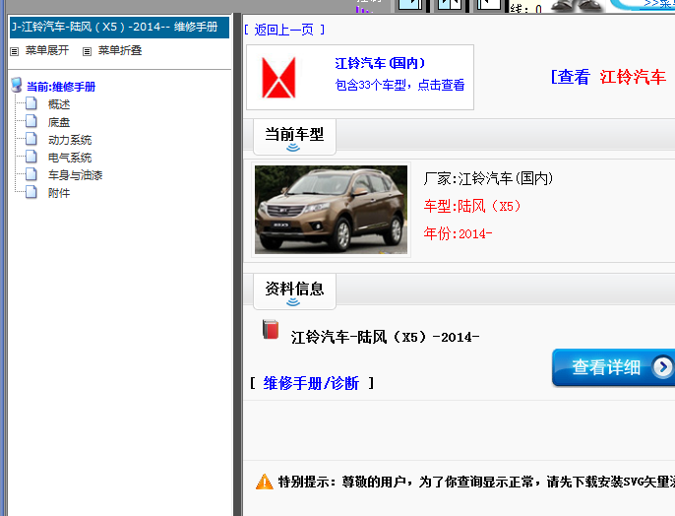Click the 菜单展开 expand-menu icon

(14, 51)
